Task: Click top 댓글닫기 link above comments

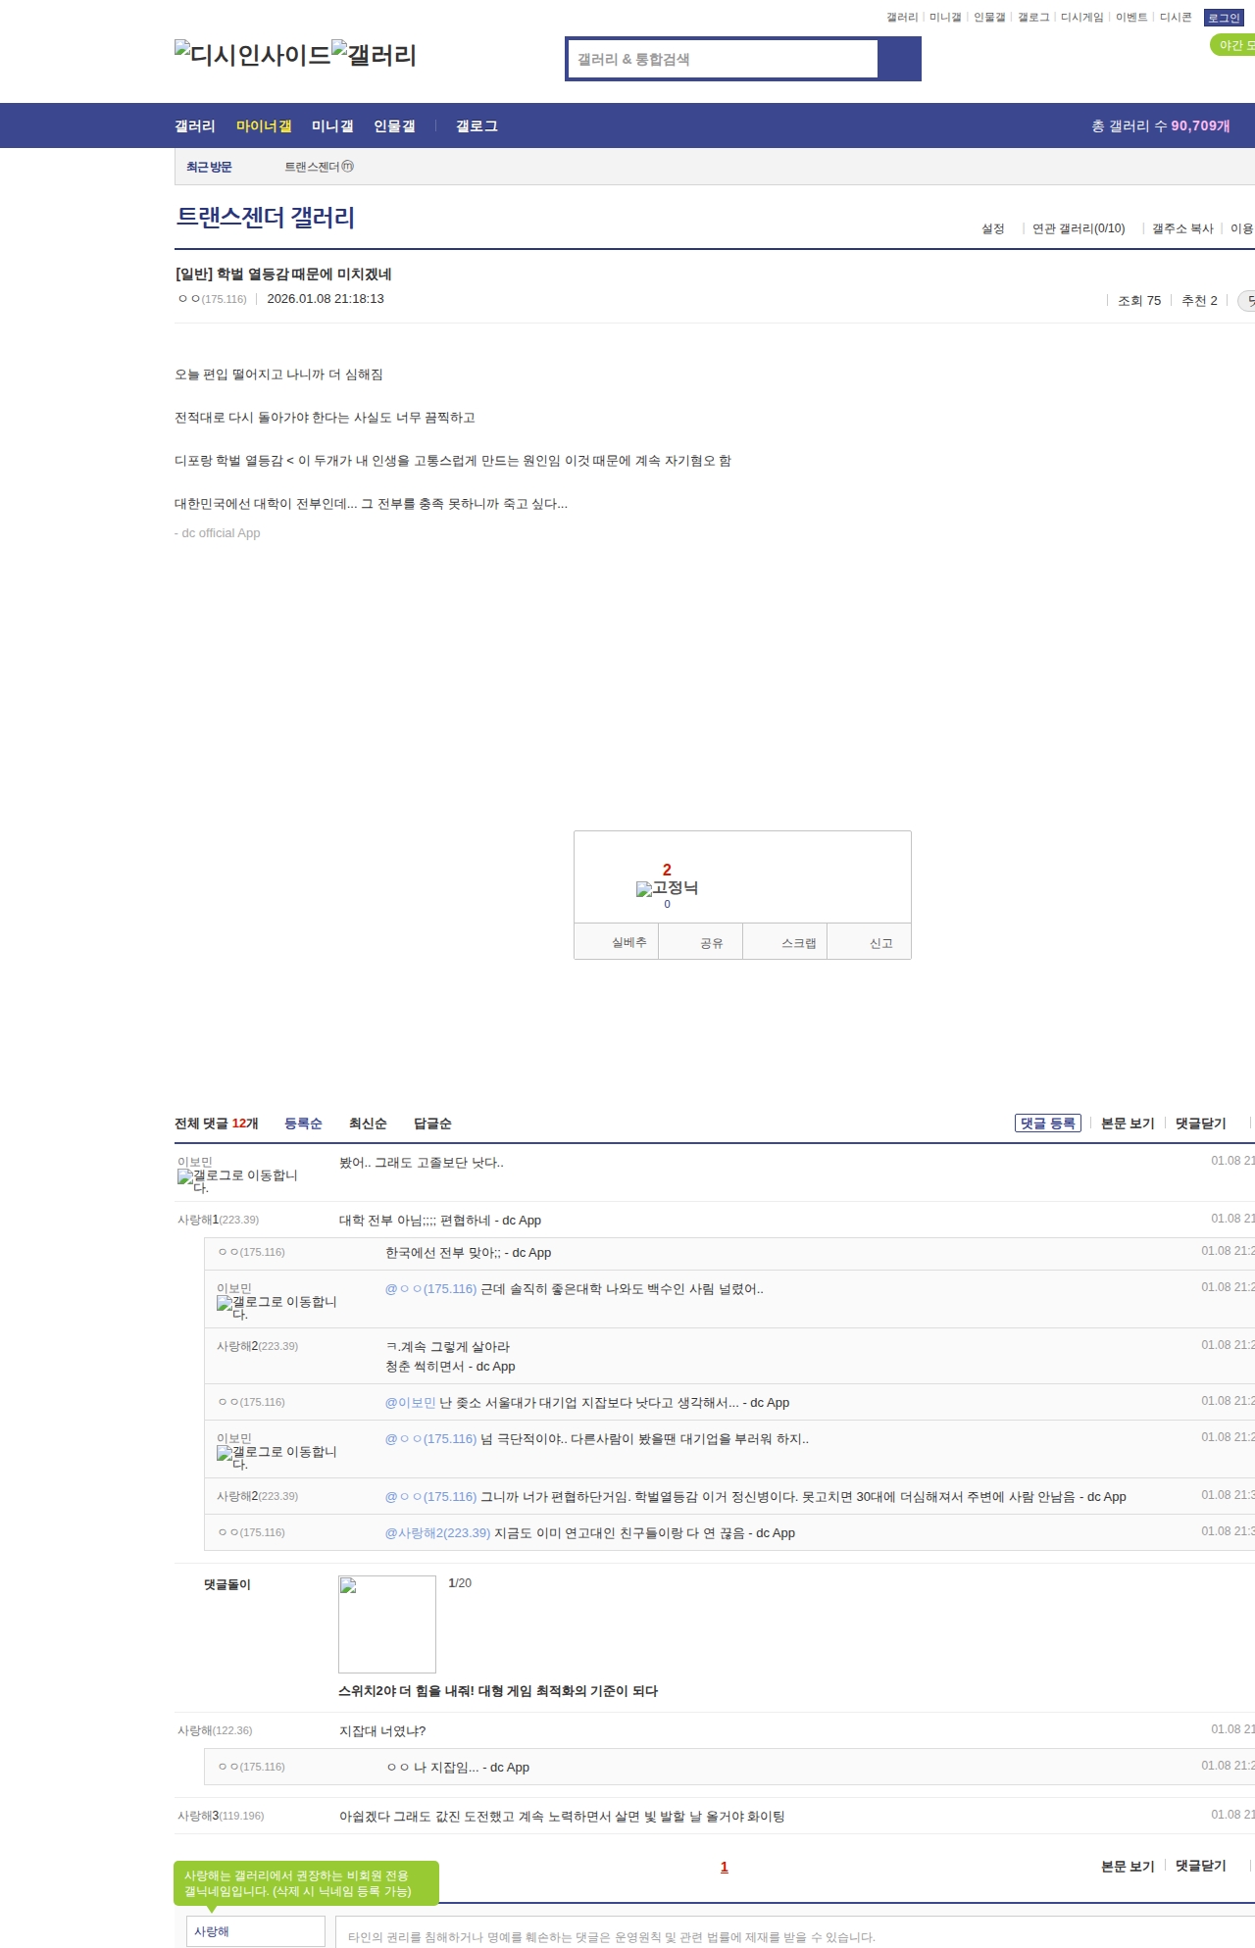Action: click(1201, 1124)
